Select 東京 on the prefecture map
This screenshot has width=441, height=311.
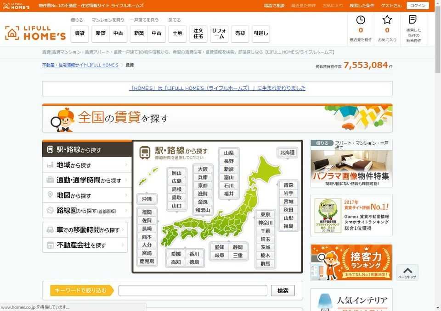tap(265, 214)
